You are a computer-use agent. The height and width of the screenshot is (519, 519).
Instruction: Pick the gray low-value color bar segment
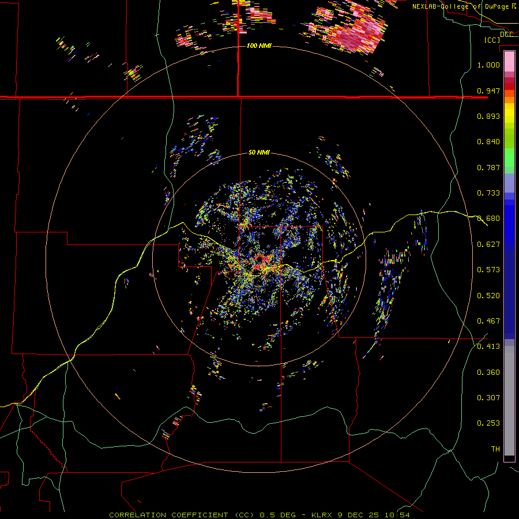[x=509, y=401]
